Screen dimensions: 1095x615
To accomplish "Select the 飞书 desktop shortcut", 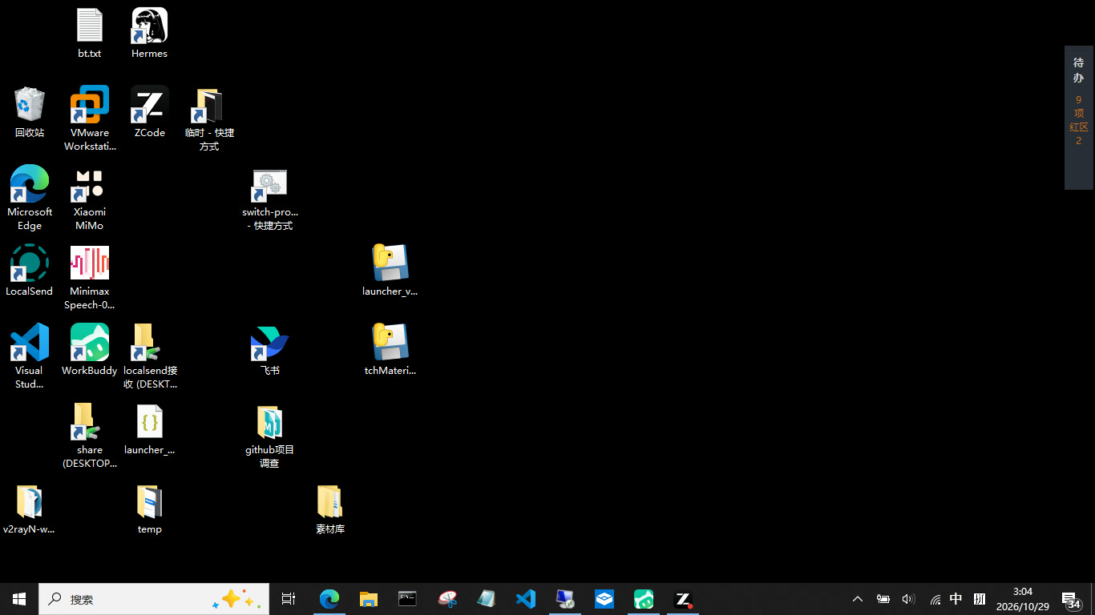I will pos(270,350).
